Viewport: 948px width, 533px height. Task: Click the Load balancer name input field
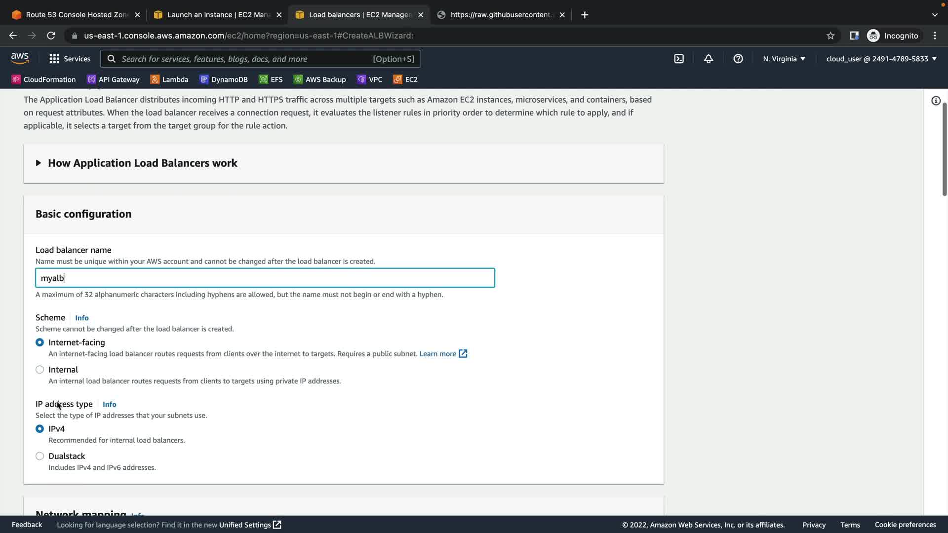click(x=265, y=278)
